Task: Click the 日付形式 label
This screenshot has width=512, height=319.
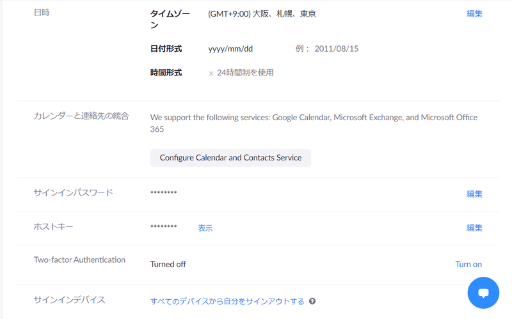Action: point(166,49)
